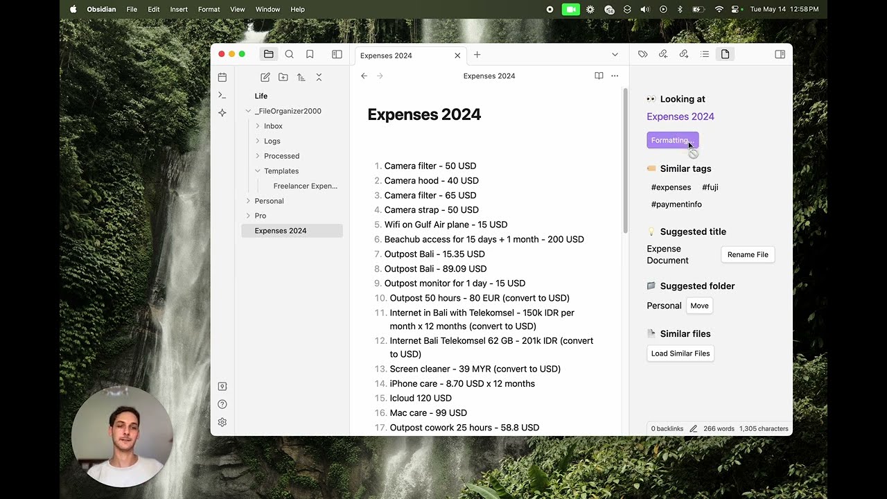Click the Formatting button
Viewport: 887px width, 499px height.
click(673, 140)
